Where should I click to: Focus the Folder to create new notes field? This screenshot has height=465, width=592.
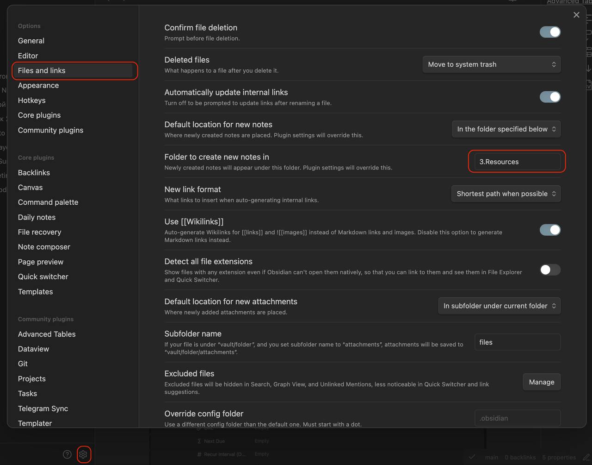click(517, 162)
